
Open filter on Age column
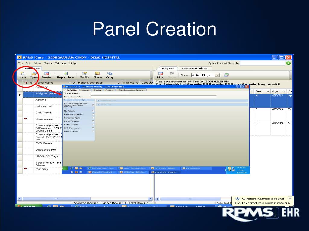(284, 91)
